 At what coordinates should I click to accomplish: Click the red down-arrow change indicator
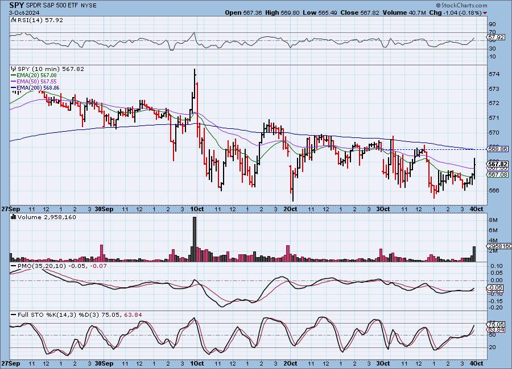click(x=485, y=13)
